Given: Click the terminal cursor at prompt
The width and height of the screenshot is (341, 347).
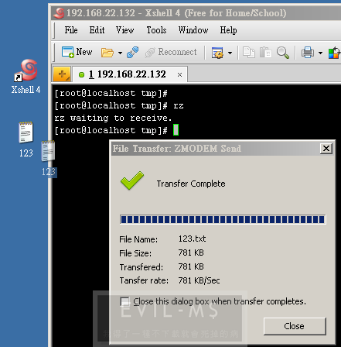Looking at the screenshot, I should (176, 130).
